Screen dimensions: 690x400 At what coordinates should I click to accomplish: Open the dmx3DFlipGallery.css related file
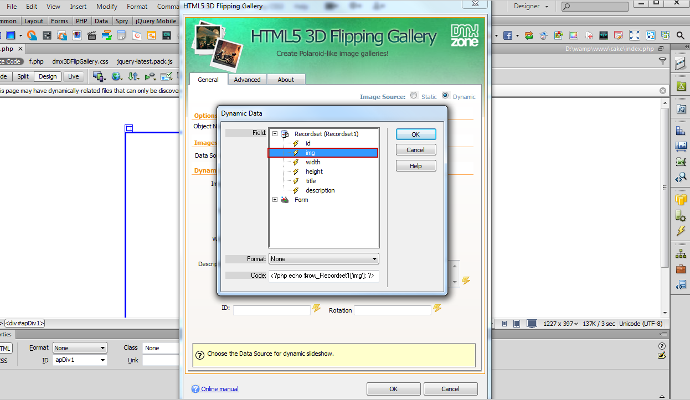[80, 61]
